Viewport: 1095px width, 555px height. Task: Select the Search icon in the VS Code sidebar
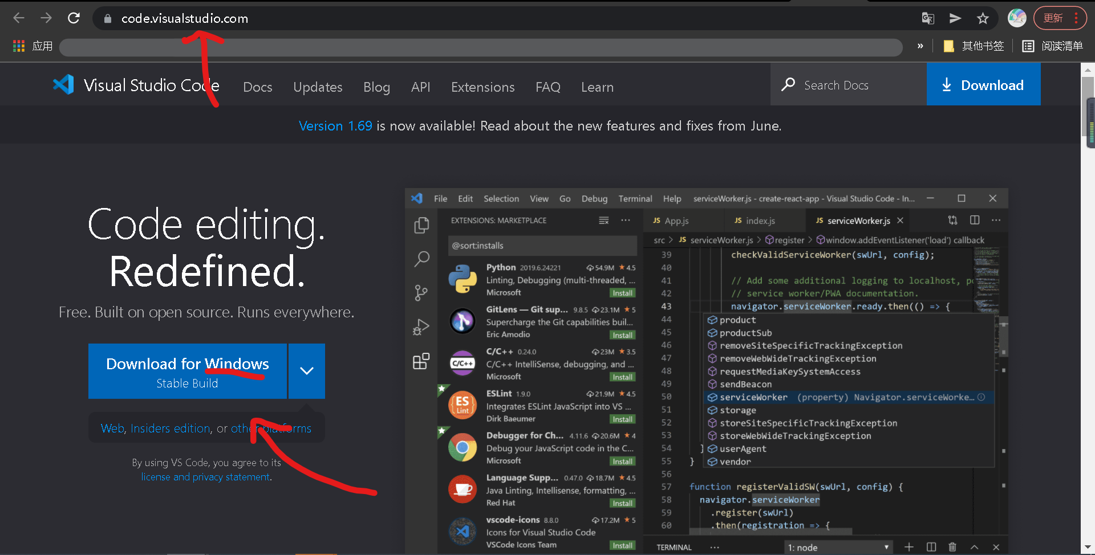[421, 259]
